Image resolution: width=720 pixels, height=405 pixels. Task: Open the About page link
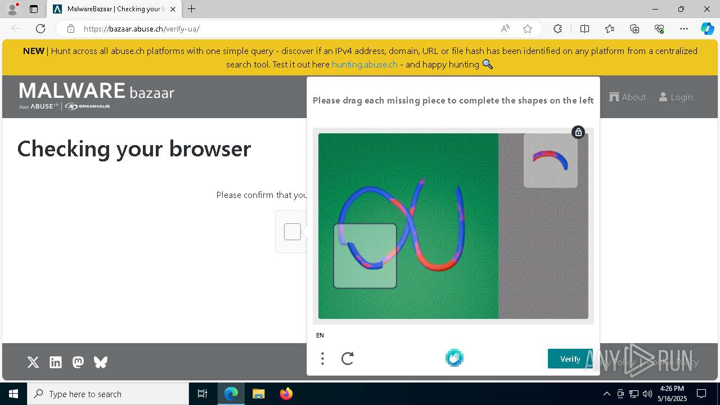point(628,97)
